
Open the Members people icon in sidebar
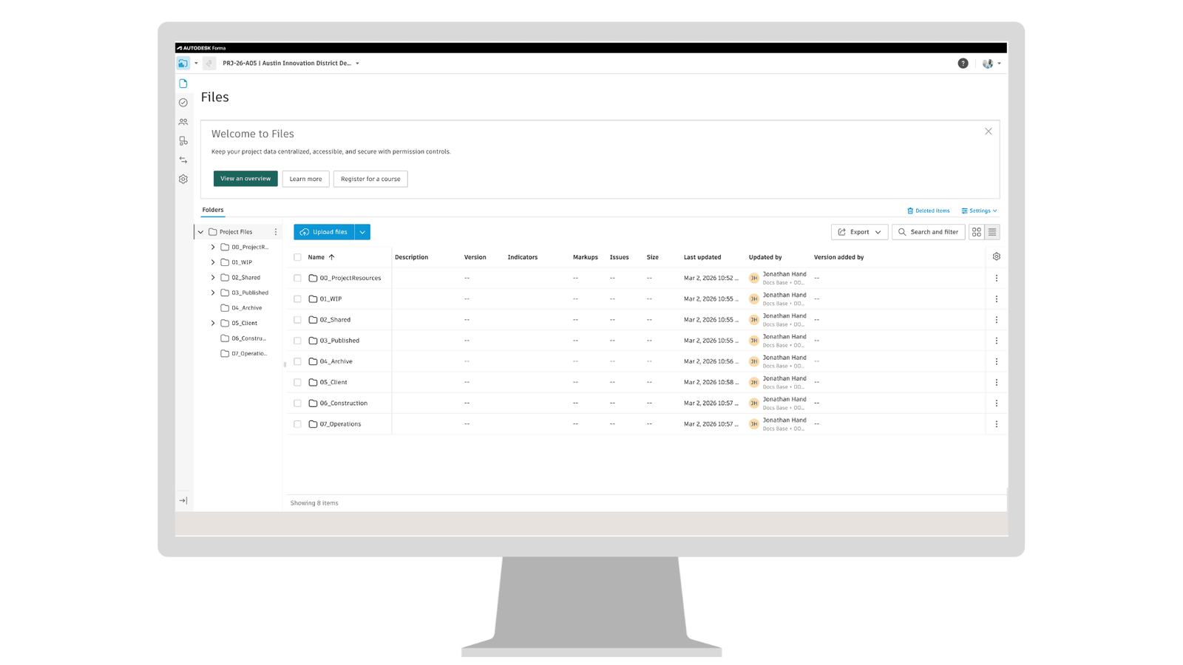coord(183,122)
